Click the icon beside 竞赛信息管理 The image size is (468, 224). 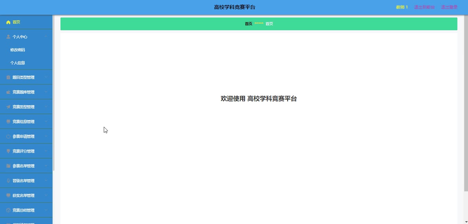8,122
